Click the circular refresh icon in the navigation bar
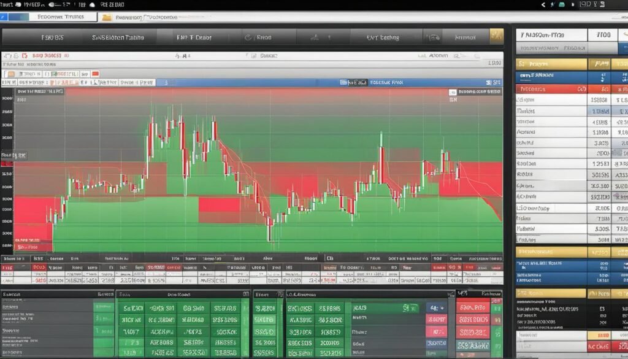Viewport: 628px width, 359px height. click(248, 37)
